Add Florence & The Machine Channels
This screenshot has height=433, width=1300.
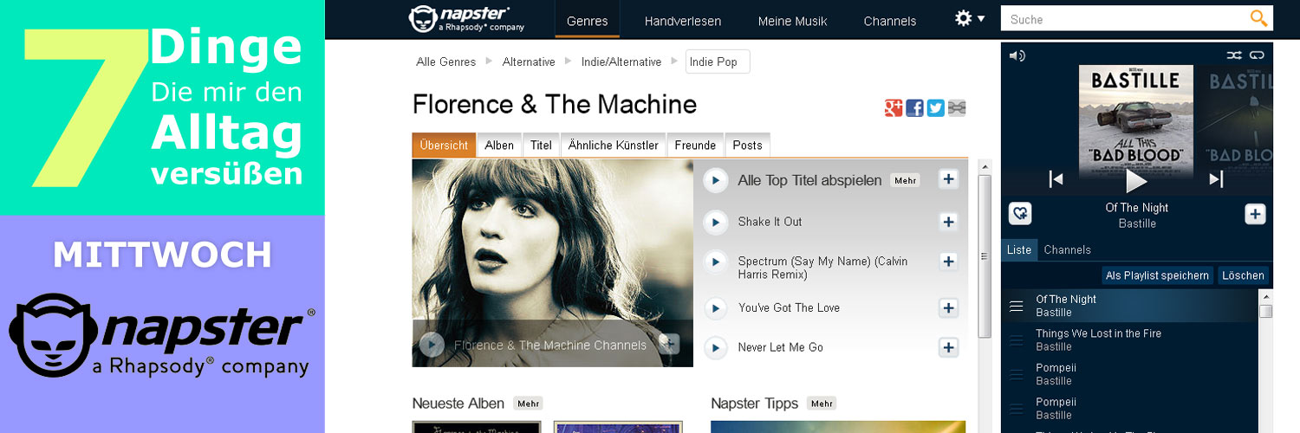[x=669, y=344]
